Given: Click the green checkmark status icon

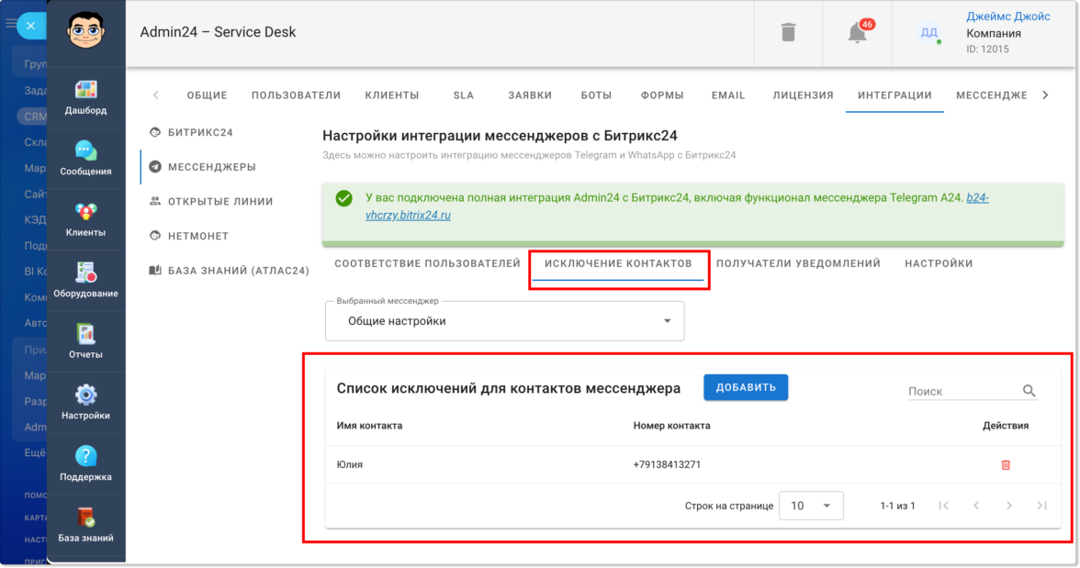Looking at the screenshot, I should click(x=343, y=198).
